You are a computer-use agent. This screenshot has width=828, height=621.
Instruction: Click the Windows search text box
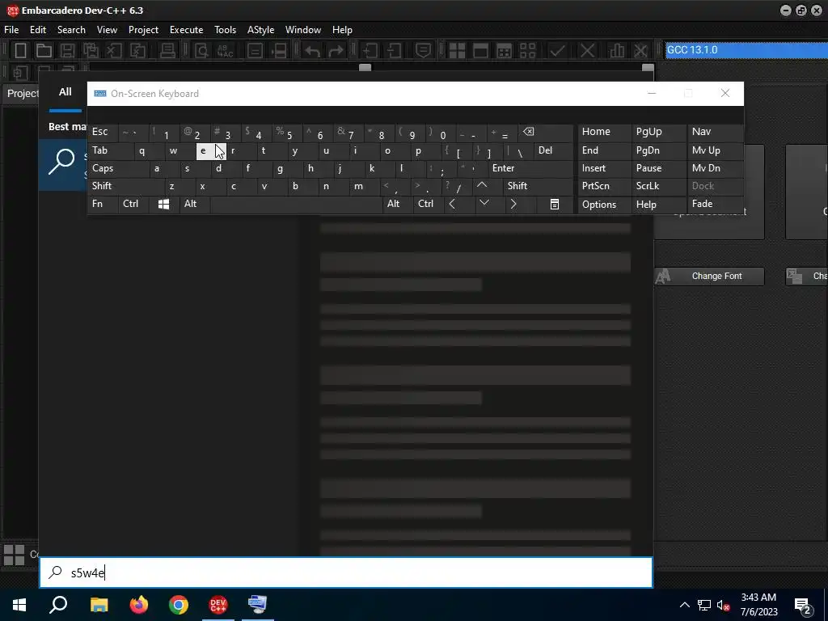coord(346,572)
